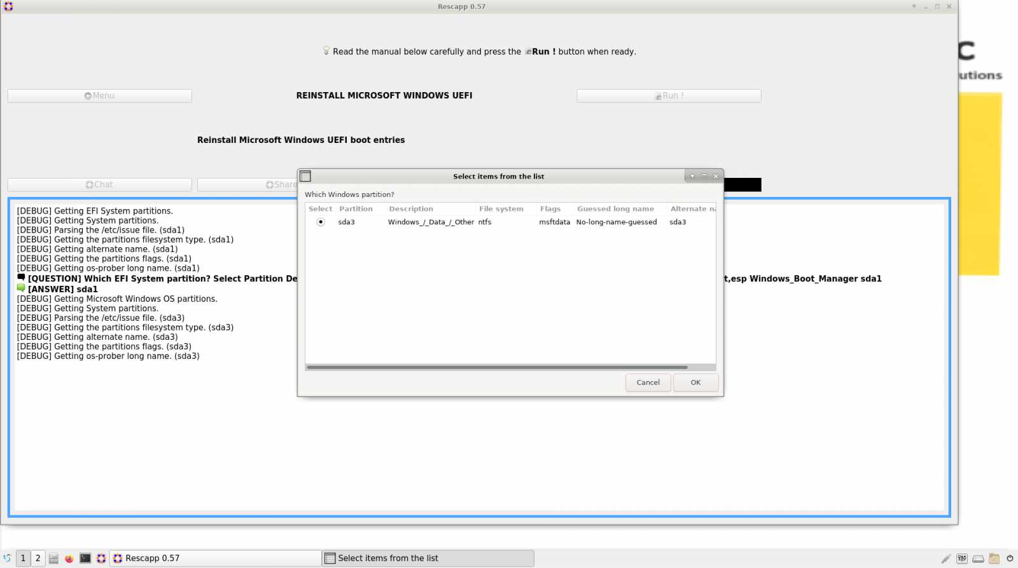Click the alternate name cell 'sda3' in the list
The height and width of the screenshot is (568, 1018).
tap(678, 222)
